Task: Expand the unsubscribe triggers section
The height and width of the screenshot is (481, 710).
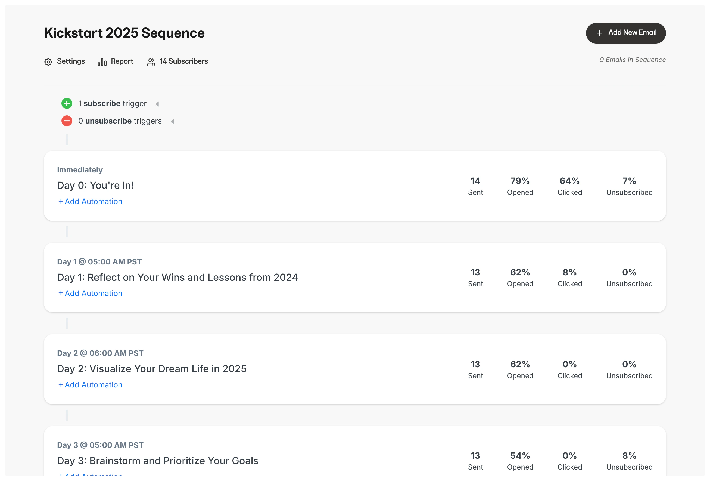Action: click(173, 121)
